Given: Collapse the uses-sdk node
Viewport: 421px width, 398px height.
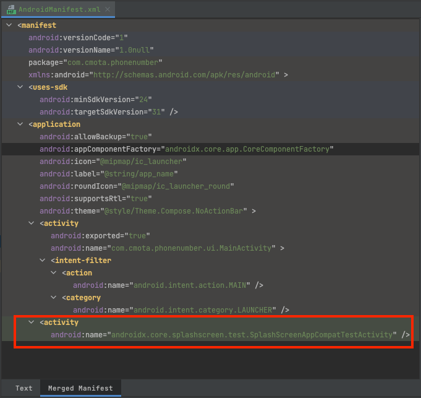Looking at the screenshot, I should 20,87.
